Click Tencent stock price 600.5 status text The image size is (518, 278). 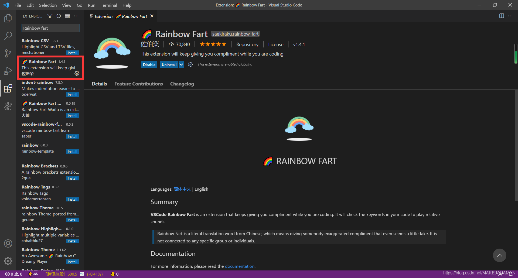click(x=61, y=274)
